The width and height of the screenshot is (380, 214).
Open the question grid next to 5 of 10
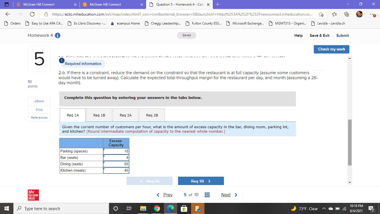click(x=207, y=194)
